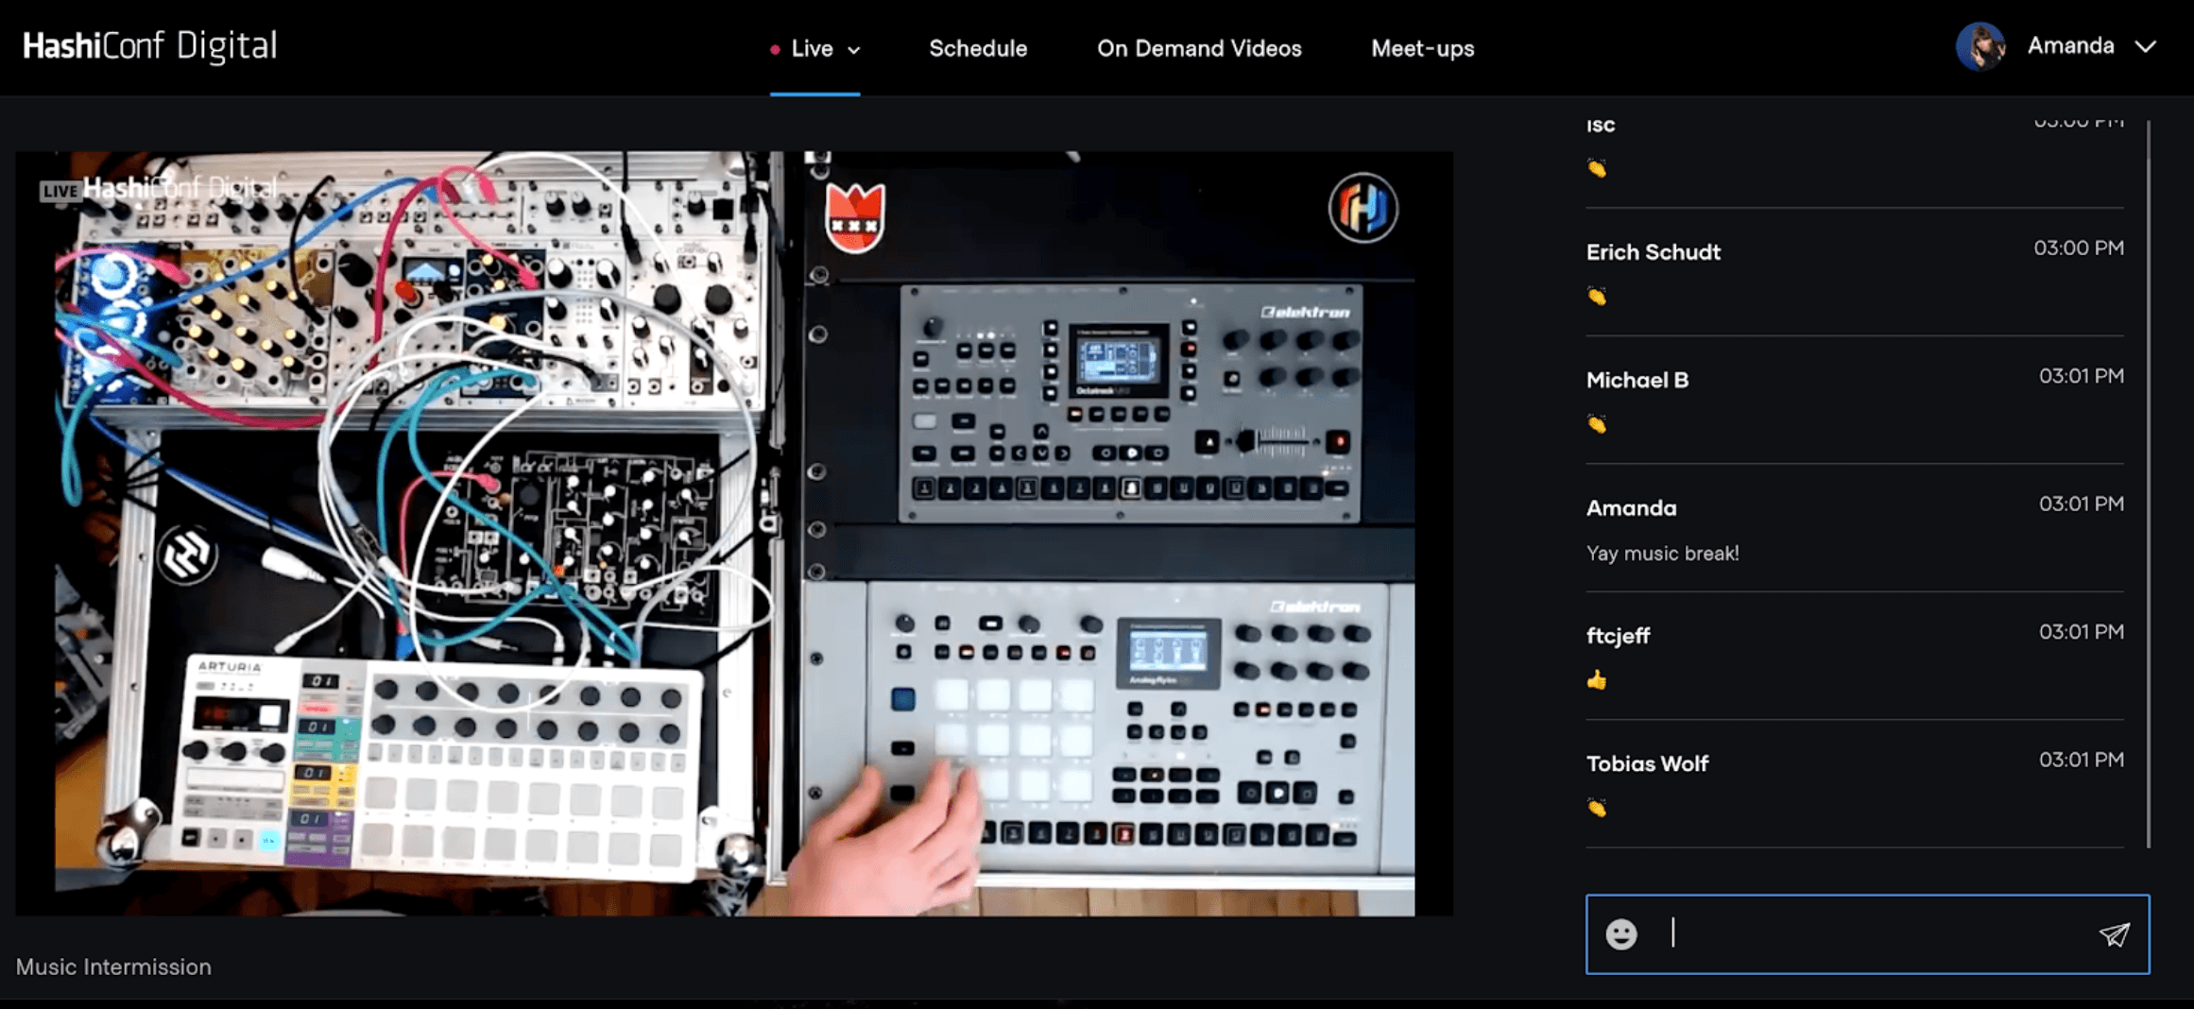Screen dimensions: 2194x1009
Task: Open the Amanda account dropdown arrow
Action: click(x=2146, y=46)
